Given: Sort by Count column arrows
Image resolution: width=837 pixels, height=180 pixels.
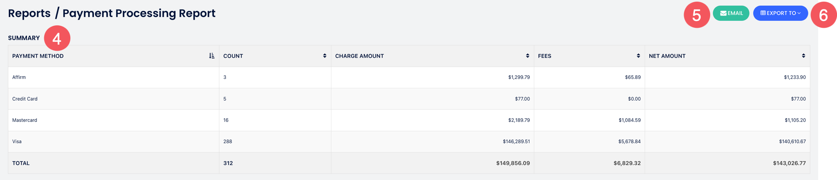Looking at the screenshot, I should pos(324,56).
